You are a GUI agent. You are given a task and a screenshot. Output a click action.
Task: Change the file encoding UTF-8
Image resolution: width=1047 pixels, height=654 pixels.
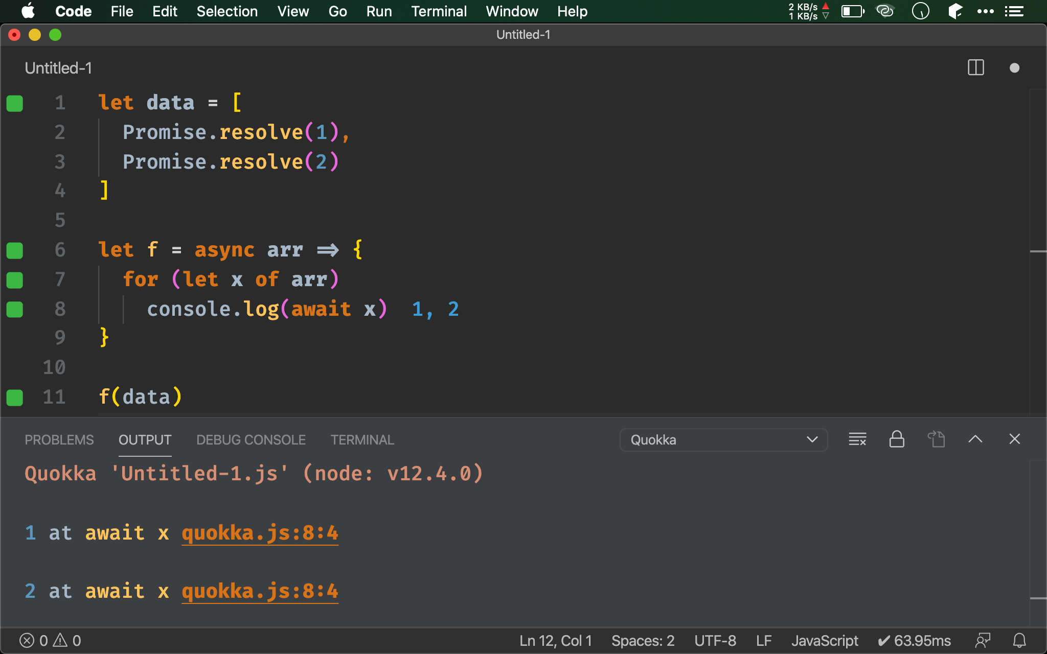pyautogui.click(x=715, y=641)
